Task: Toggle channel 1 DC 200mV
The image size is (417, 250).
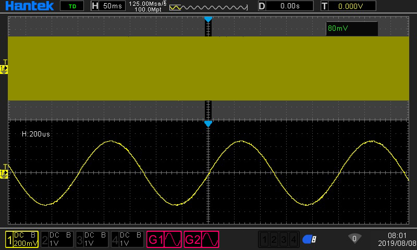Action: click(x=22, y=239)
